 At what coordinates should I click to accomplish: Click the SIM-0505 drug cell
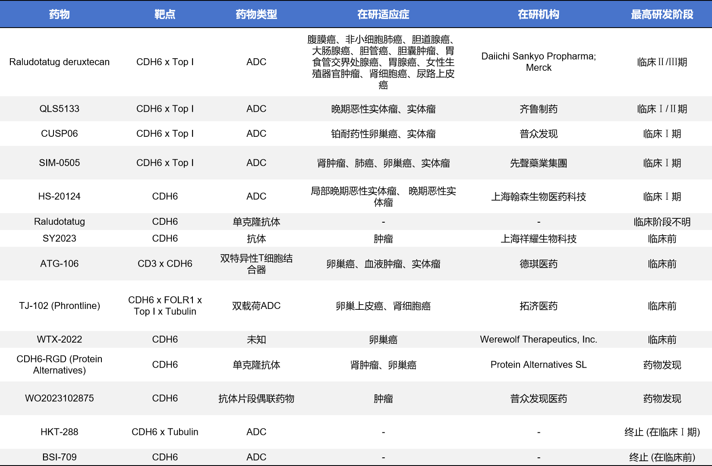[x=60, y=163]
